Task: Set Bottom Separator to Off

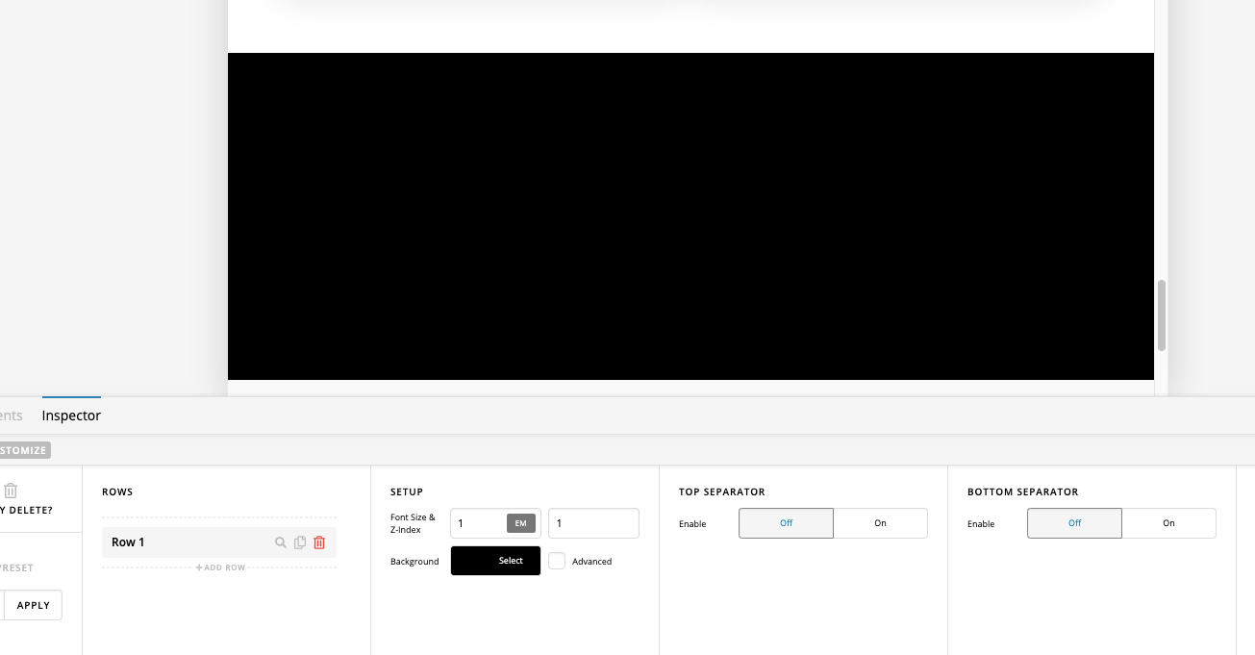Action: point(1074,523)
